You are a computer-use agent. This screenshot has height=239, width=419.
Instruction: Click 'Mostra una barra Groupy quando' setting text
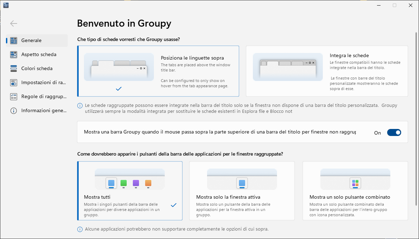pos(220,132)
